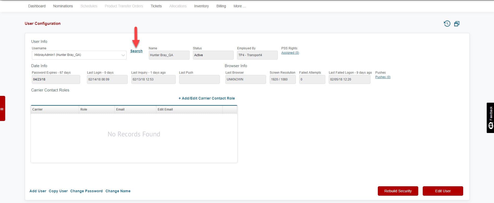Open the Nominations menu item
The image size is (494, 203).
pos(63,6)
